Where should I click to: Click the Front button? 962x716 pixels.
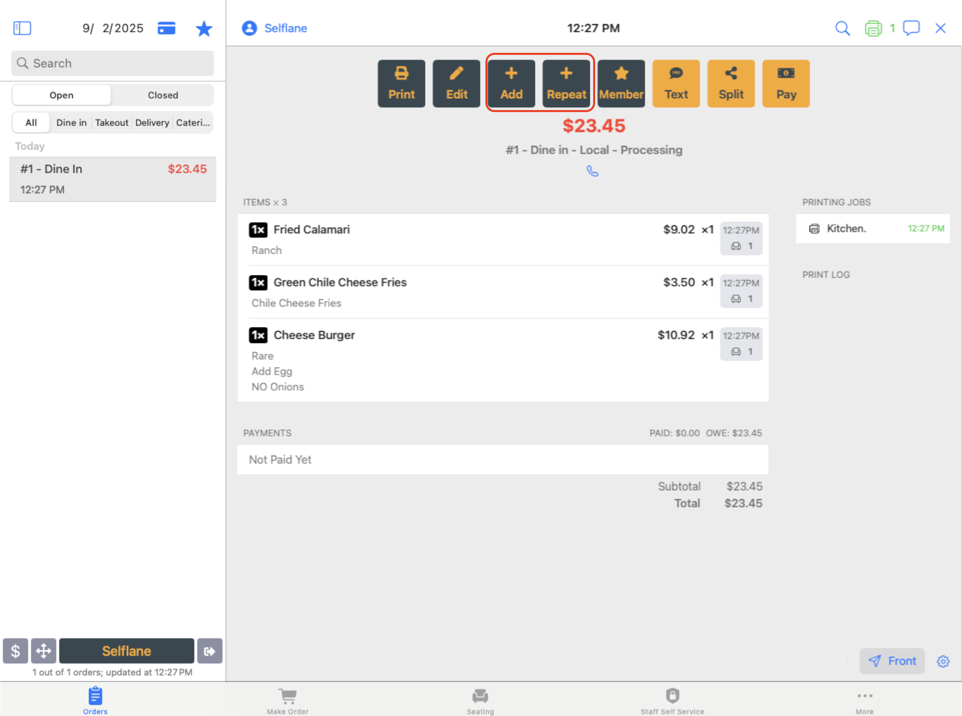(x=892, y=662)
